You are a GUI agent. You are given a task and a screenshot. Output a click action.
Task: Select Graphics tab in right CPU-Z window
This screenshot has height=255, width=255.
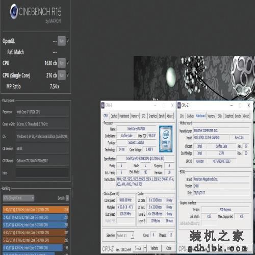pyautogui.click(x=229, y=116)
